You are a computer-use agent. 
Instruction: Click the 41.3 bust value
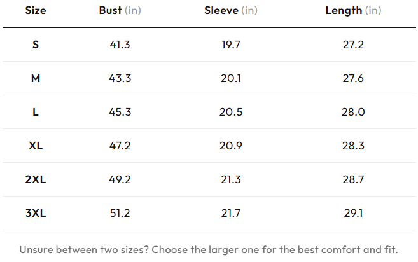(120, 45)
